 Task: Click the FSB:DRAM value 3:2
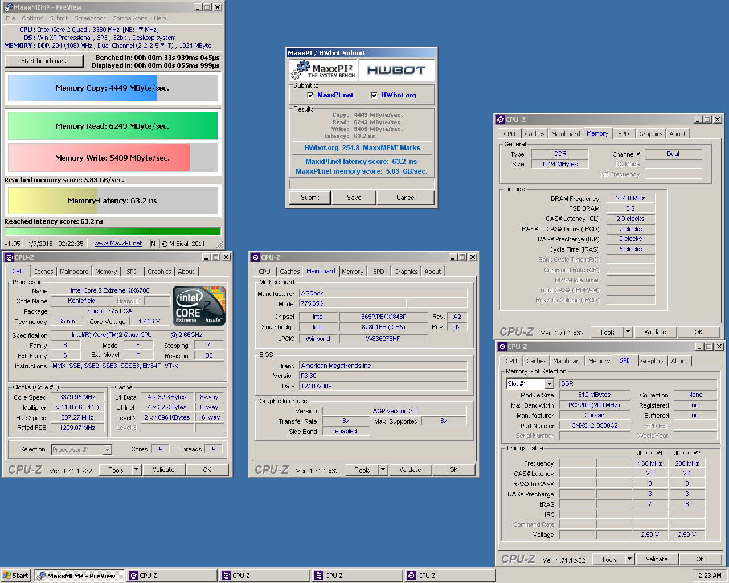coord(630,208)
